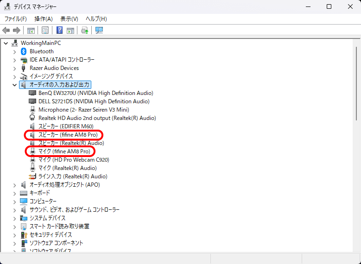Open the ファイル(F) menu
Viewport: 361px width, 264px height.
(x=15, y=19)
